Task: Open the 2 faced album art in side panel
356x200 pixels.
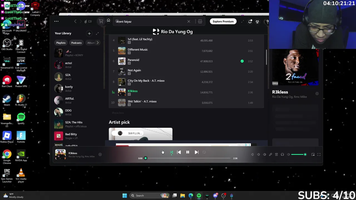Action: 295,67
